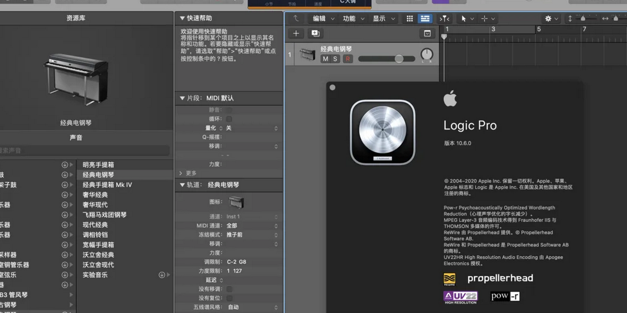The width and height of the screenshot is (627, 313).
Task: Toggle the 循环 checkbox in region inspector
Action: (229, 119)
